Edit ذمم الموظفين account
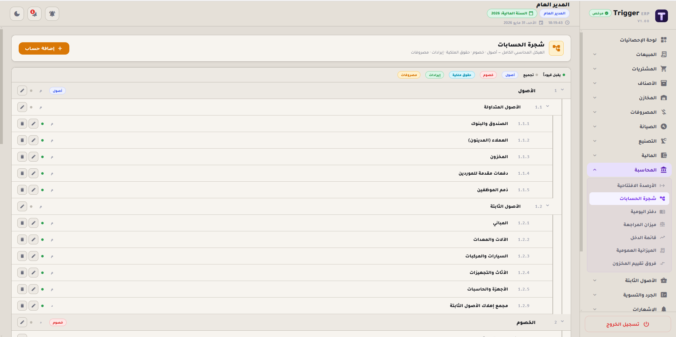The width and height of the screenshot is (676, 337). pos(33,190)
